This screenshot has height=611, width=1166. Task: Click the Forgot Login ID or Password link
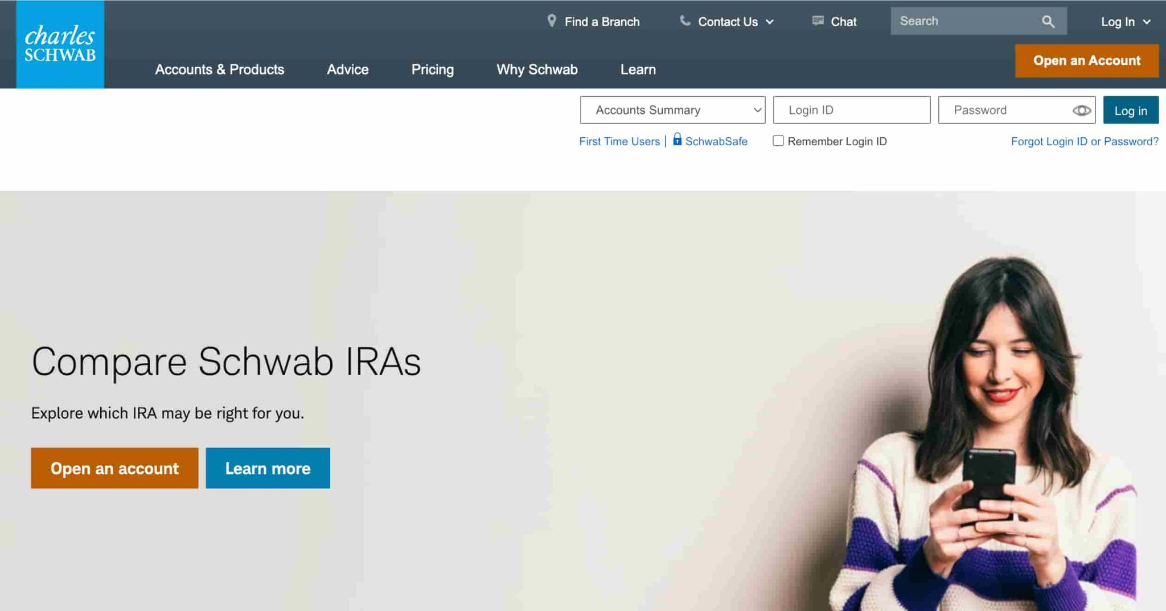point(1084,141)
